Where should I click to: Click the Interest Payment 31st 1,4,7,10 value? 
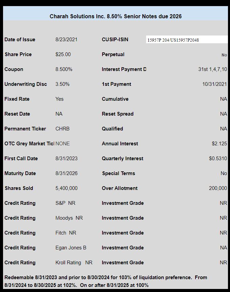pyautogui.click(x=213, y=69)
